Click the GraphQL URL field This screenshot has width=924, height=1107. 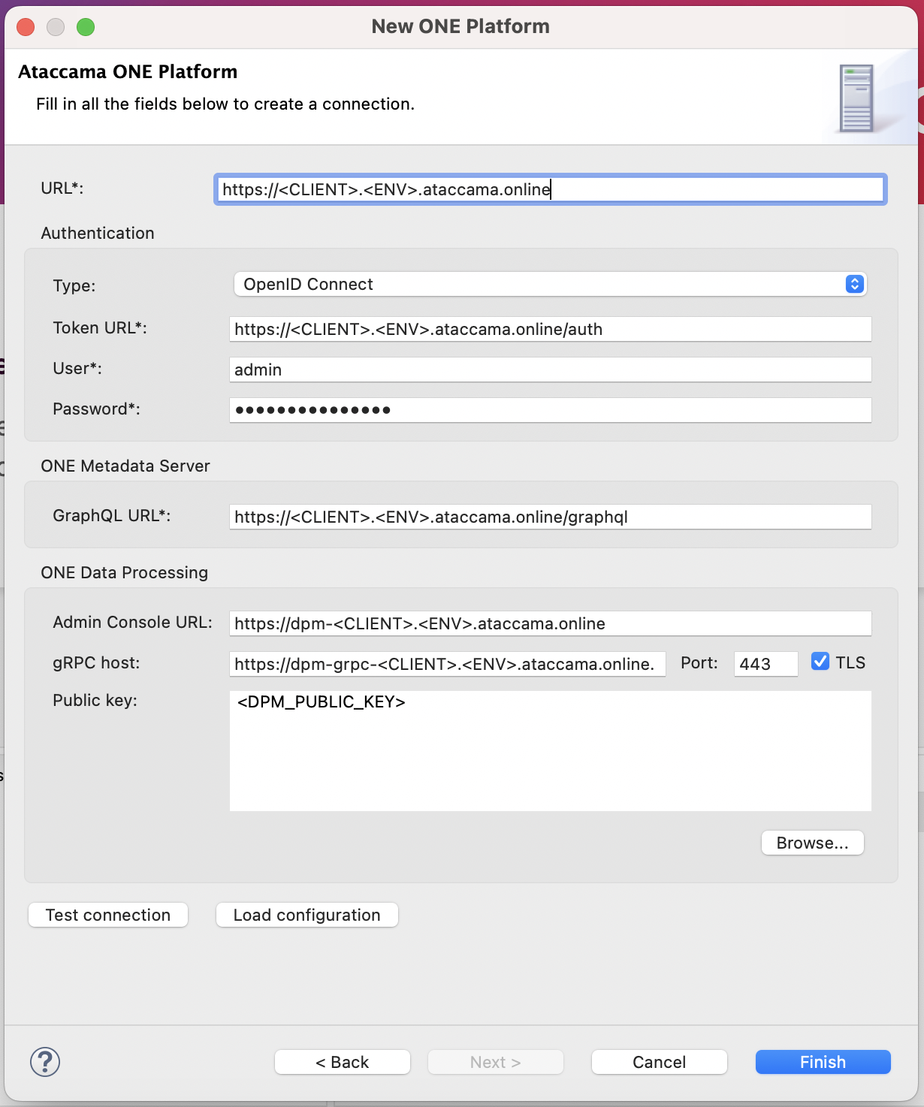550,517
